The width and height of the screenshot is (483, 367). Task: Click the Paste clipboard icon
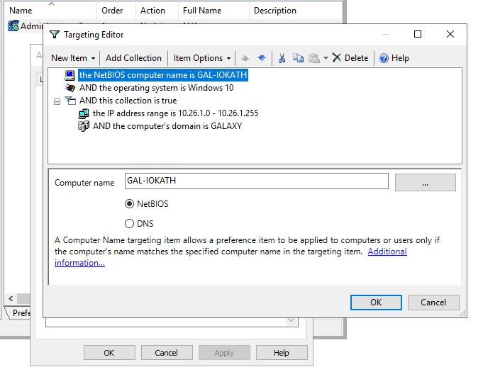click(x=313, y=58)
